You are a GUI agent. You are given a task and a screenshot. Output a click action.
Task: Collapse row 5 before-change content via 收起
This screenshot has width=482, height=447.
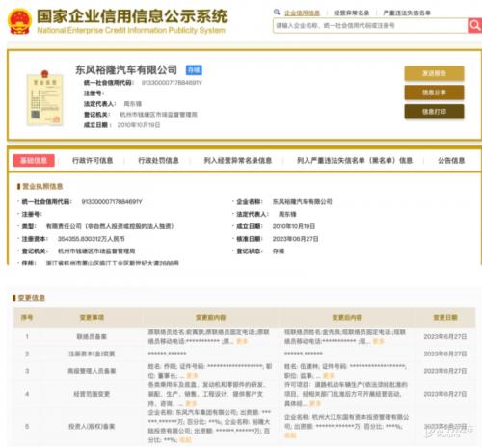point(185,440)
